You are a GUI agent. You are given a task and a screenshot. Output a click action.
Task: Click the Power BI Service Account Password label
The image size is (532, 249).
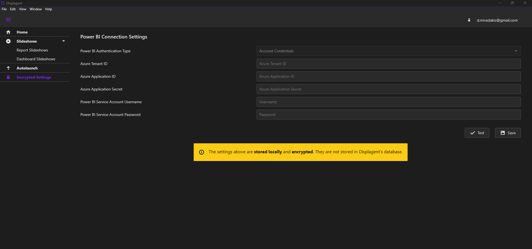click(110, 115)
